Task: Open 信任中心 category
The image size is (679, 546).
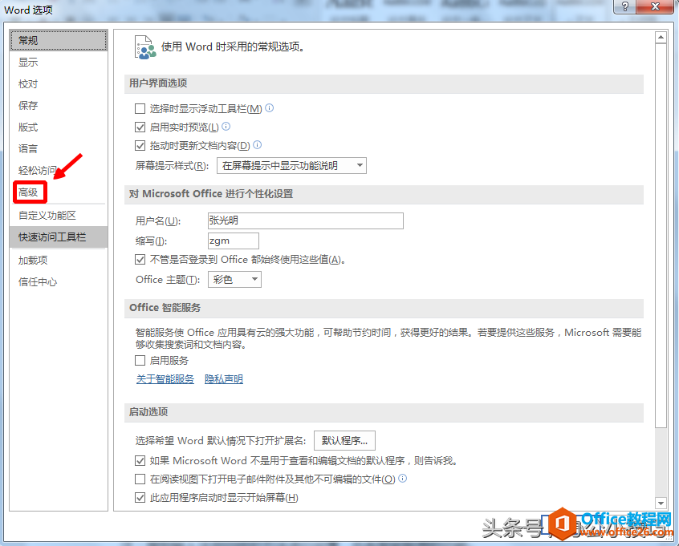Action: (x=59, y=282)
